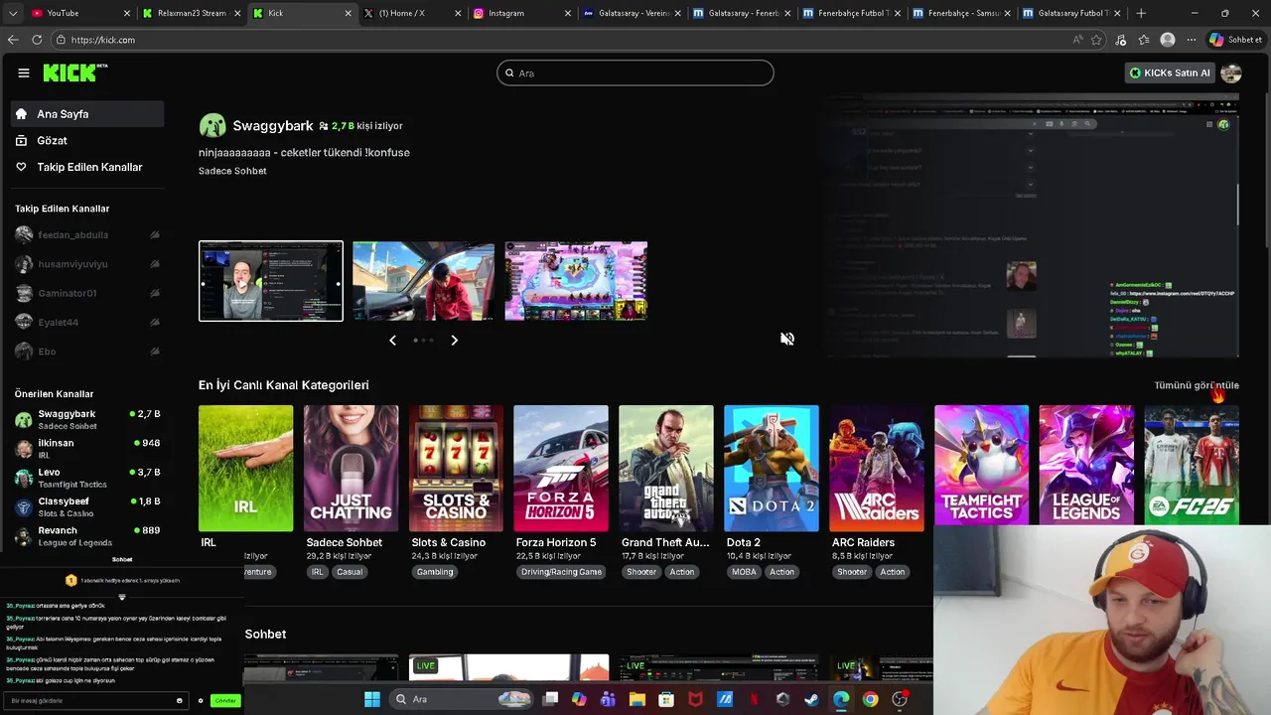Screen dimensions: 1271x715
Task: Open Swaggybark in Önerilen Kanallar
Action: coord(87,419)
